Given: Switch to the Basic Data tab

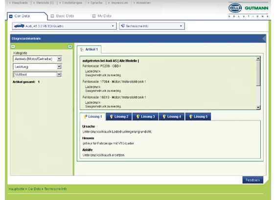Looking at the screenshot, I should [x=63, y=16].
